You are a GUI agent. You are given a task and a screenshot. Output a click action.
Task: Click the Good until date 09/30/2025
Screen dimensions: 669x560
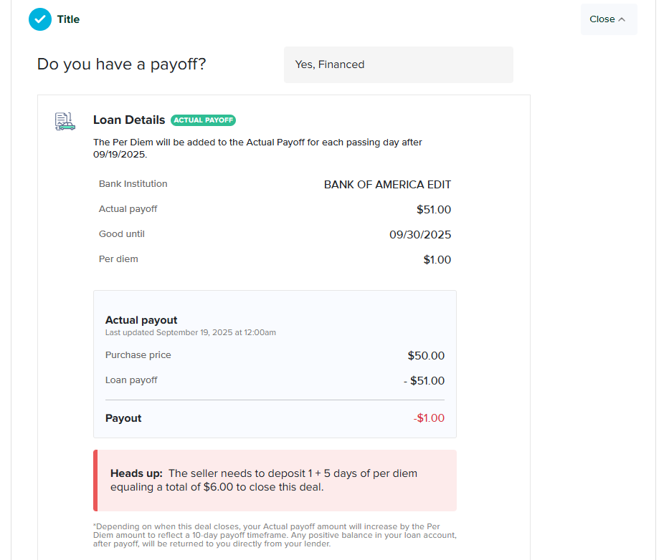(420, 235)
